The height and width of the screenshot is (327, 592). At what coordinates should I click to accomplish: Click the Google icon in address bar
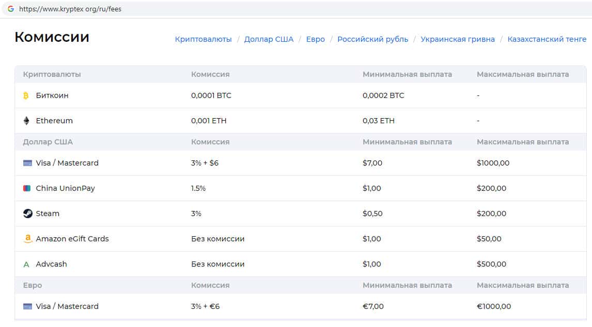(x=11, y=9)
